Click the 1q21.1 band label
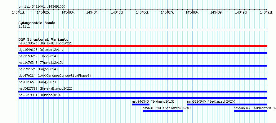276x123 pixels. coord(24,27)
